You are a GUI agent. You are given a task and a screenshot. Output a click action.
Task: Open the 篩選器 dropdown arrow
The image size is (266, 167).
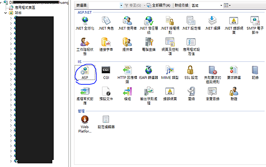[121, 5]
